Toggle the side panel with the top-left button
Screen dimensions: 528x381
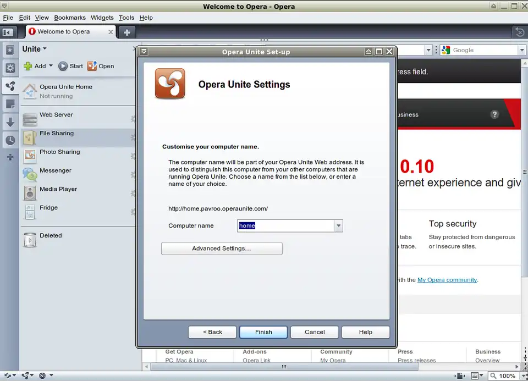point(8,32)
